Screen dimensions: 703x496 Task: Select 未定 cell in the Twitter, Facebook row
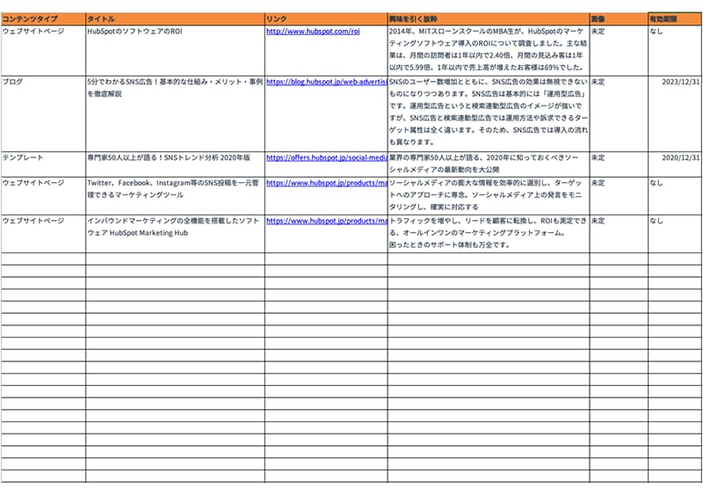619,196
